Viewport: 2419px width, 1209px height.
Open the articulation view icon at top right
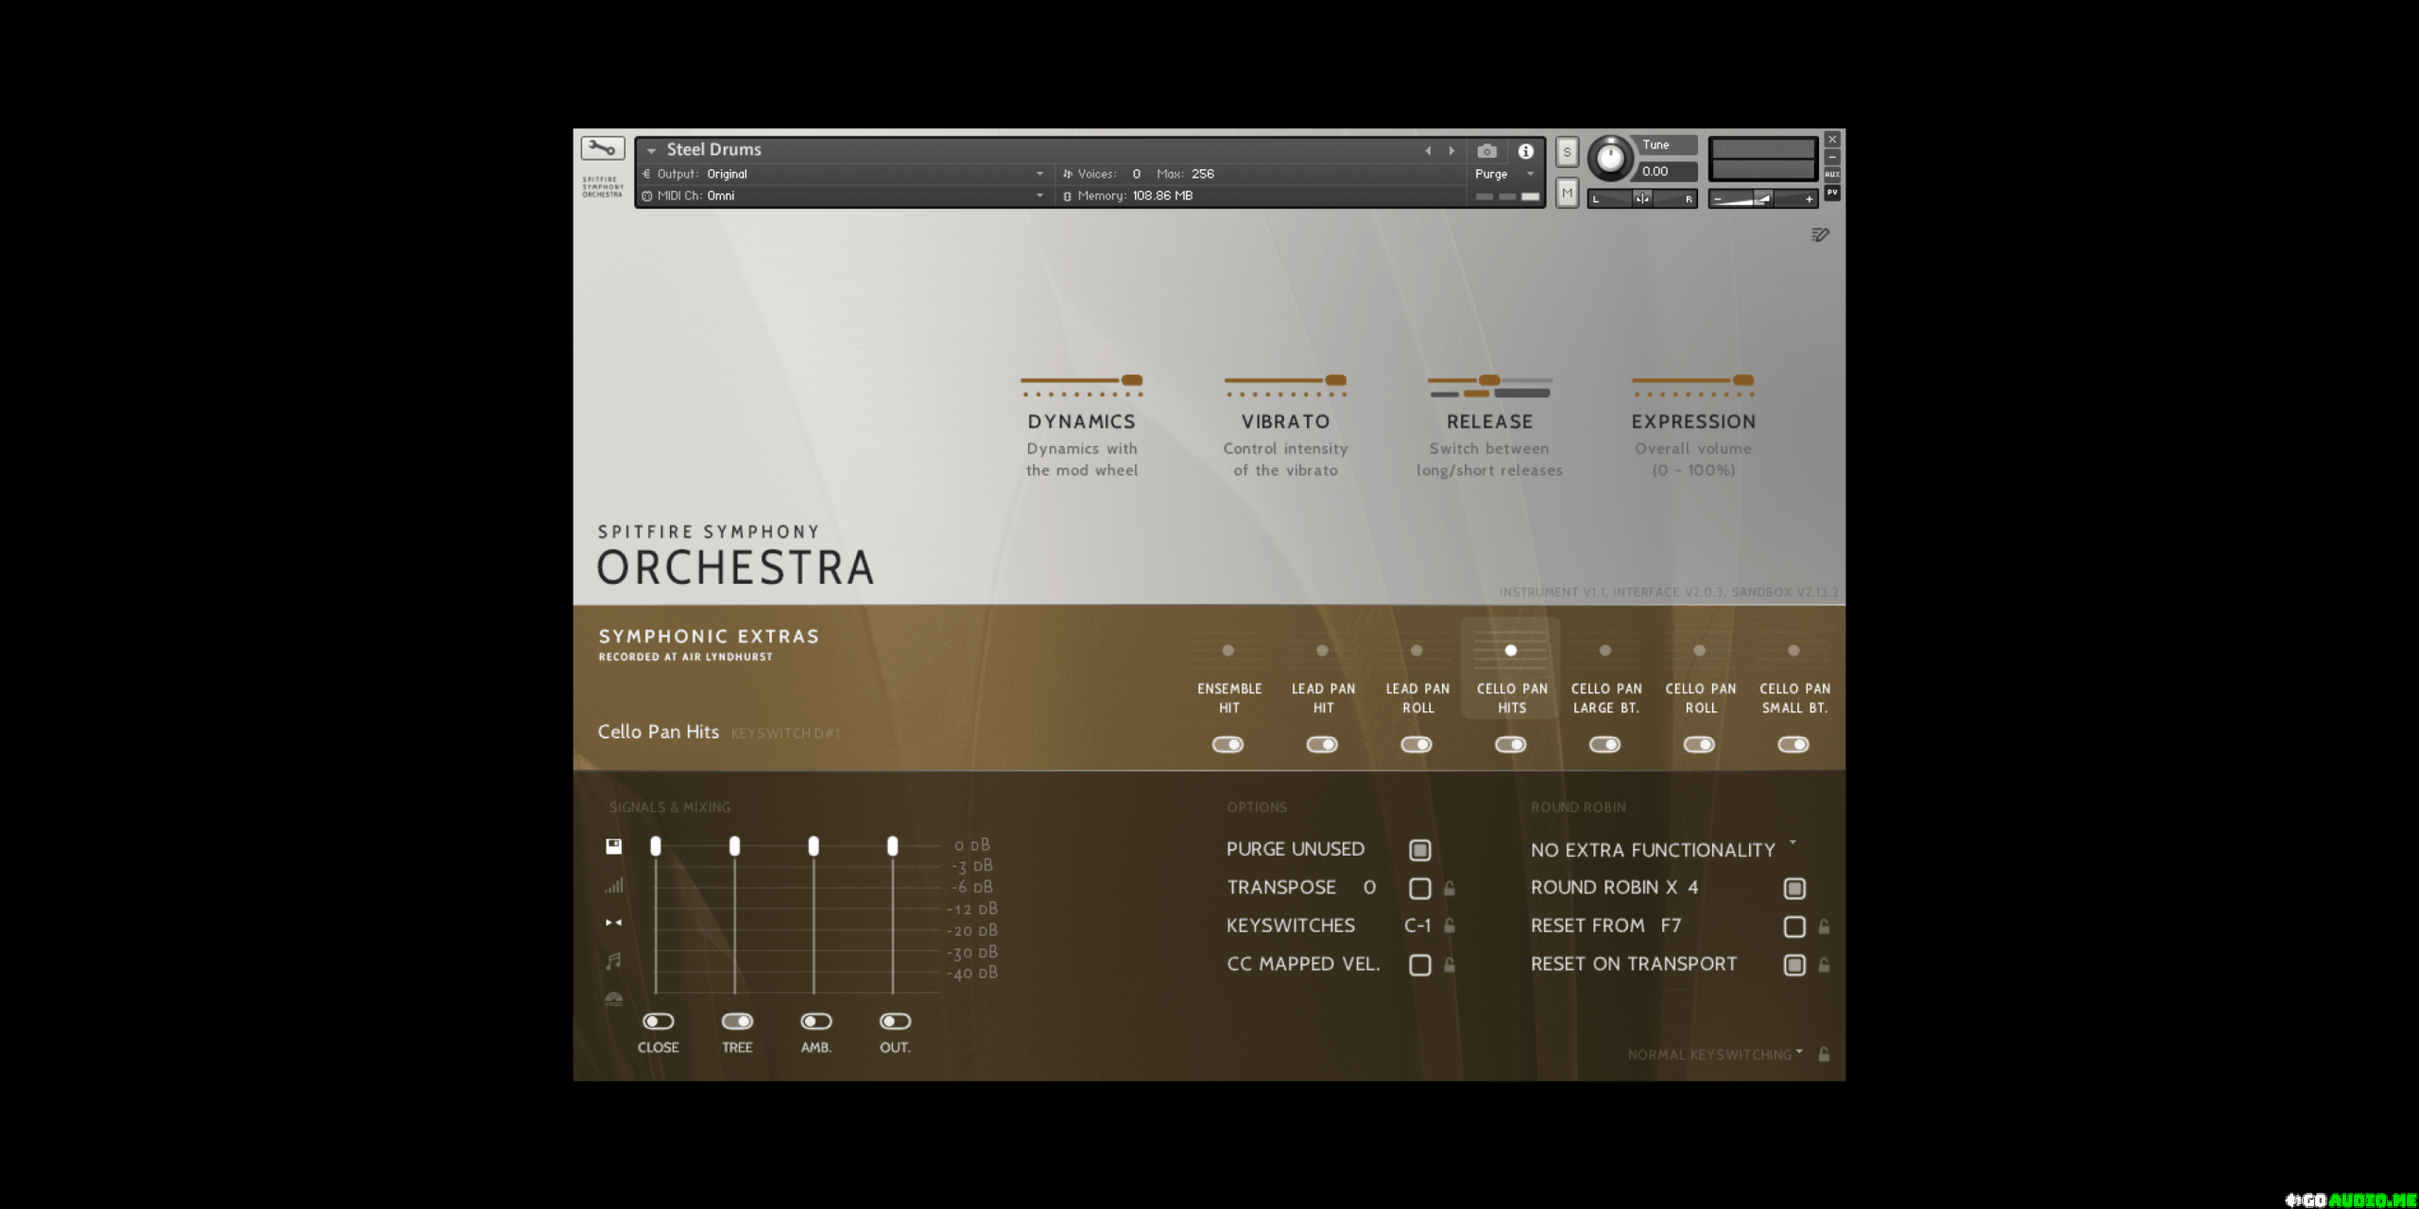pos(1820,235)
